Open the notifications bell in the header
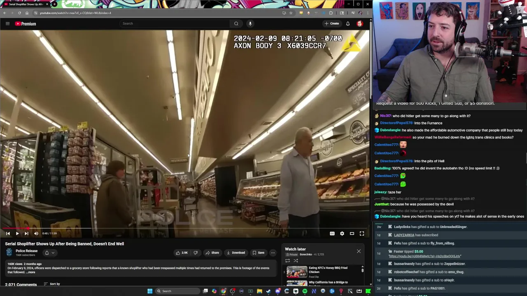The image size is (527, 296). [x=348, y=23]
